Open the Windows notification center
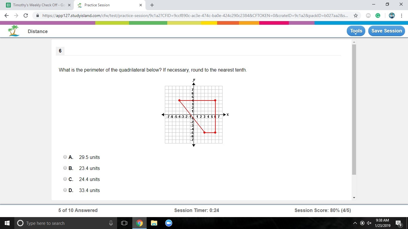This screenshot has width=408, height=229. coord(398,223)
